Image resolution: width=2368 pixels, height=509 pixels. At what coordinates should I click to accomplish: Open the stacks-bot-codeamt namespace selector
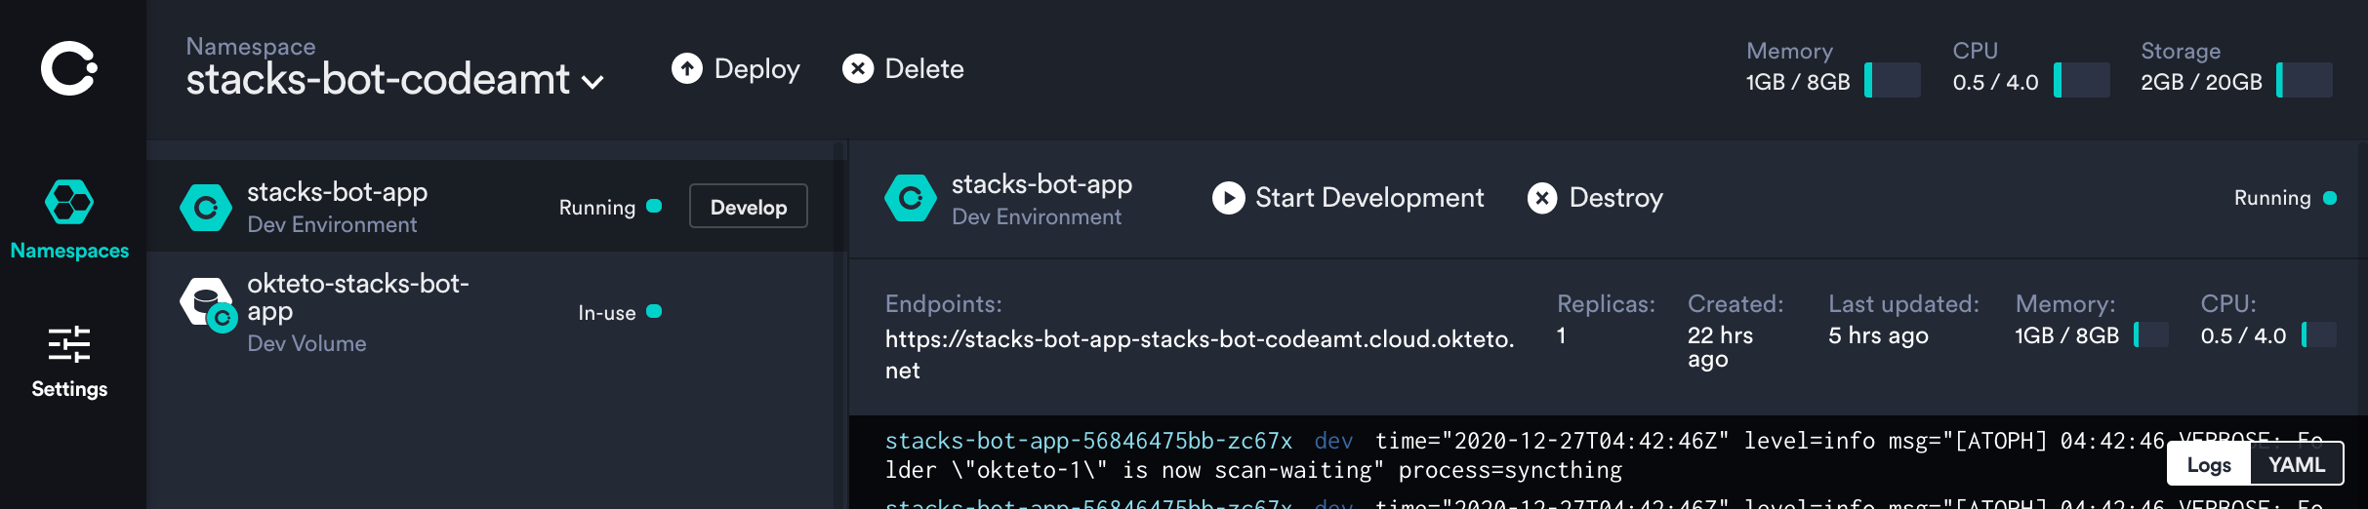point(394,80)
